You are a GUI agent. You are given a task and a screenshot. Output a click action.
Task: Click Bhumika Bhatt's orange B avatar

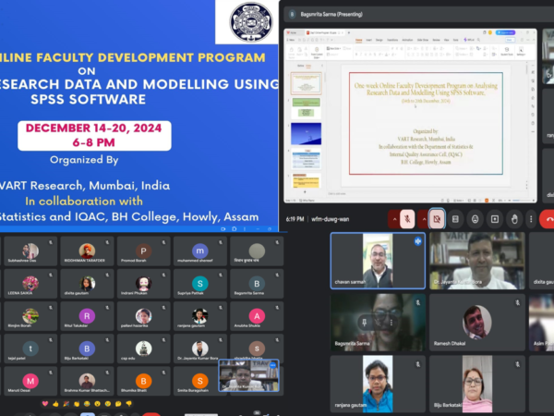pyautogui.click(x=143, y=381)
